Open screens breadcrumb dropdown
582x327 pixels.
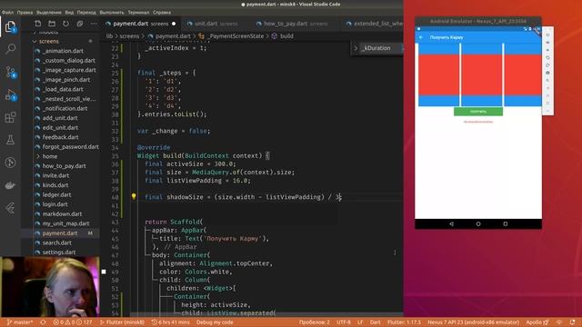pyautogui.click(x=129, y=36)
